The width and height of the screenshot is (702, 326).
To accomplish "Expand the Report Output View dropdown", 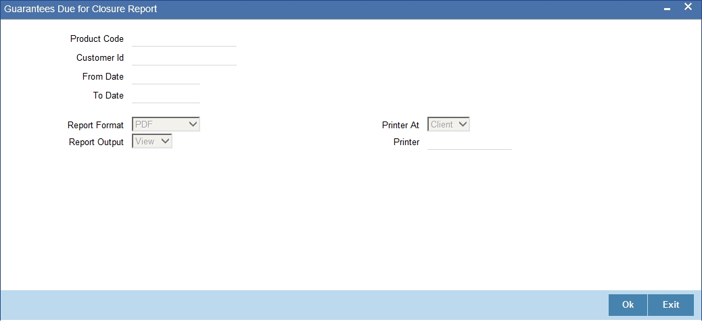I will coord(152,141).
